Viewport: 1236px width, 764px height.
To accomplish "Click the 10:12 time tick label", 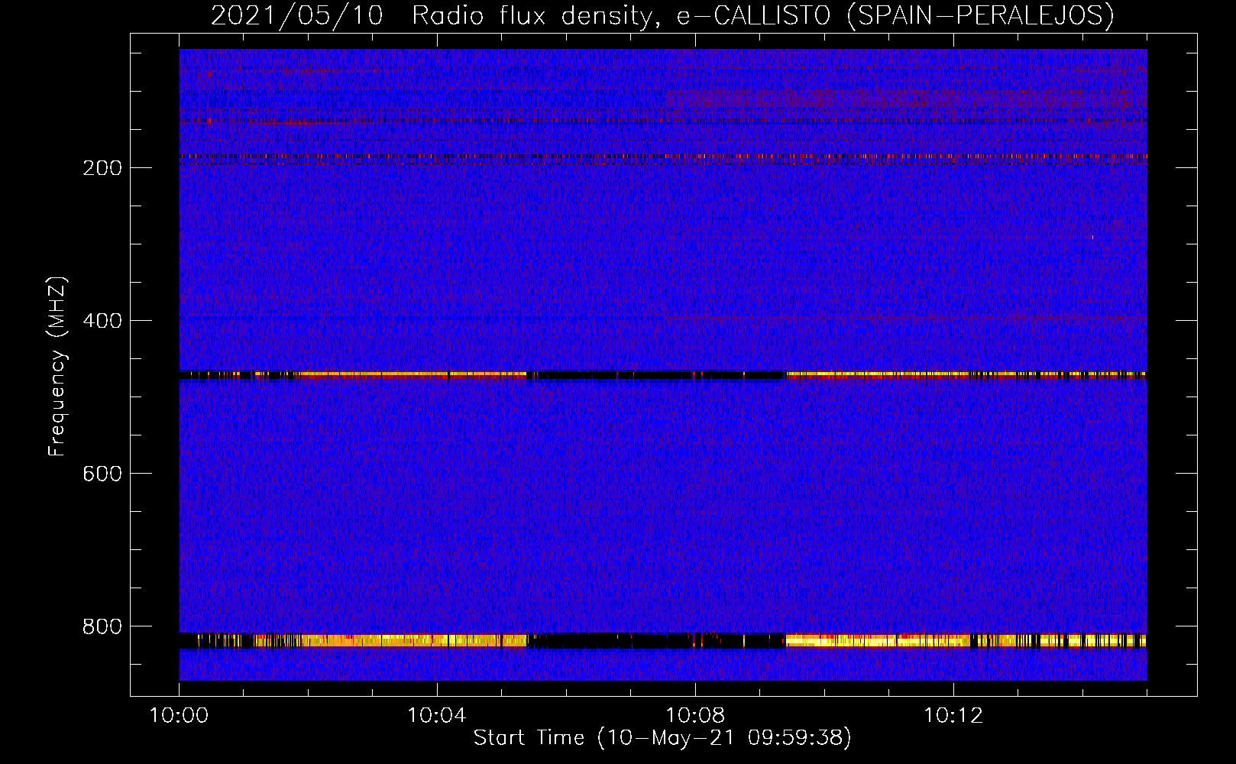I will (x=953, y=715).
